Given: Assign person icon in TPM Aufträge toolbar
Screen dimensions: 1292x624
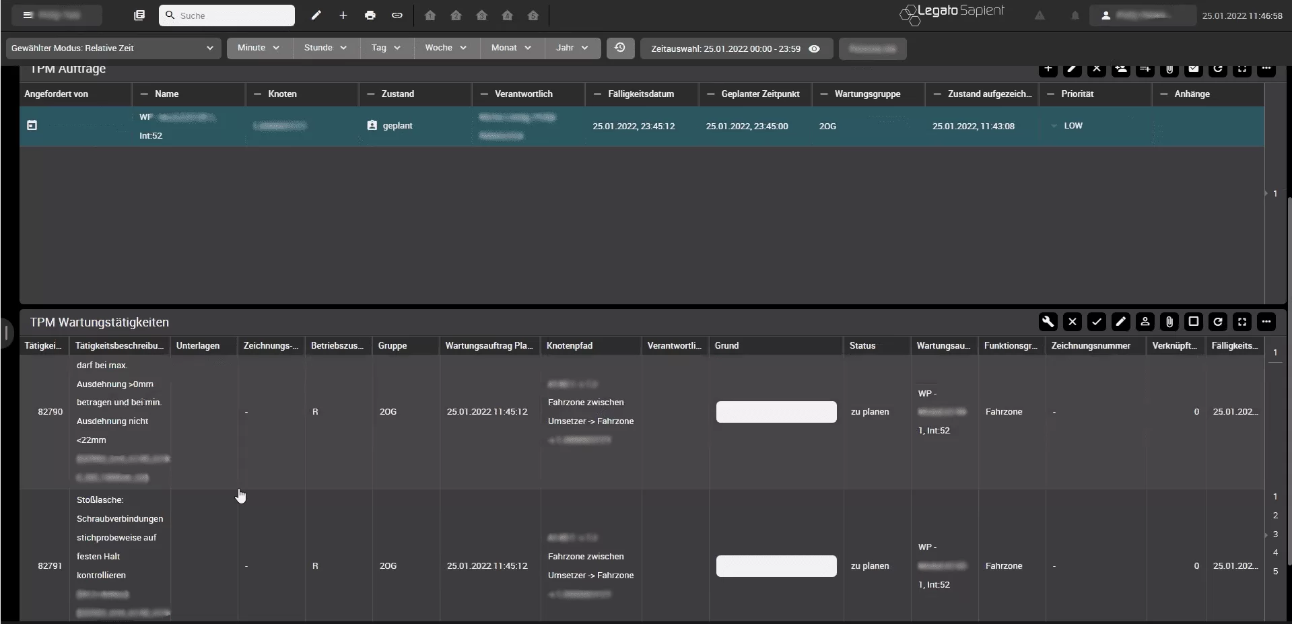Looking at the screenshot, I should tap(1121, 69).
